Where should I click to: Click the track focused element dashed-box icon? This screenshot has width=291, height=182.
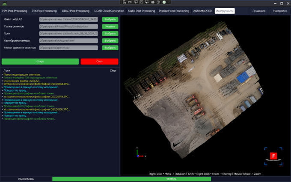tap(147, 2)
